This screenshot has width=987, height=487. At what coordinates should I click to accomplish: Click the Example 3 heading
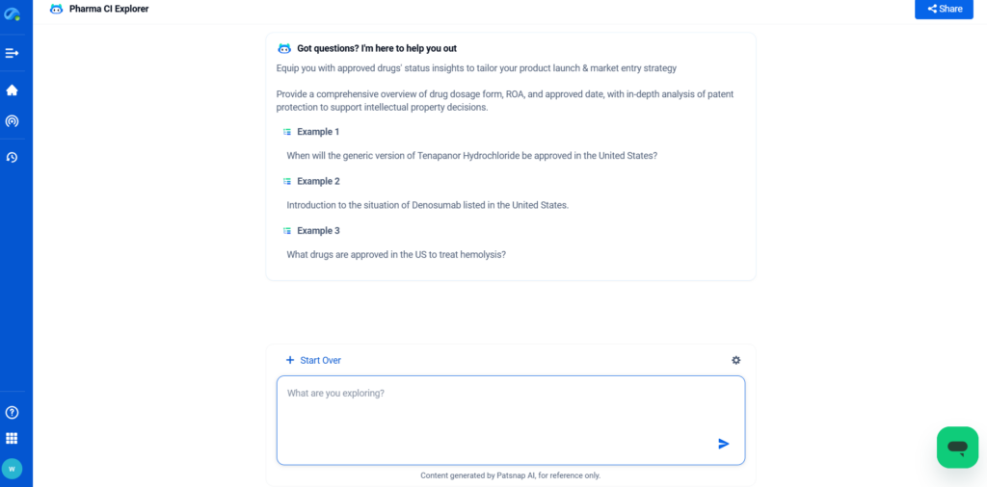pos(317,231)
